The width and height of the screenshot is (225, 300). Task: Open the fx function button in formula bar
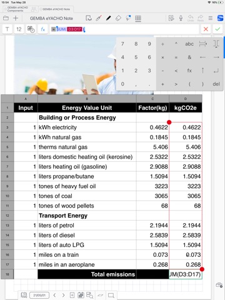(43, 29)
